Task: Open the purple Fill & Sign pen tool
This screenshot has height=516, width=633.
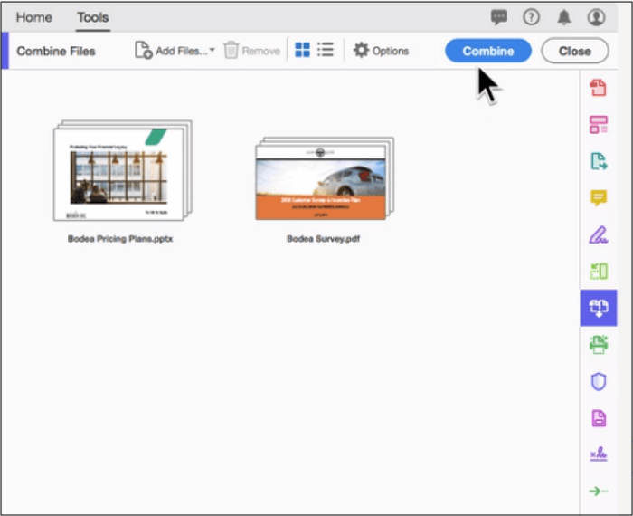Action: pyautogui.click(x=599, y=234)
